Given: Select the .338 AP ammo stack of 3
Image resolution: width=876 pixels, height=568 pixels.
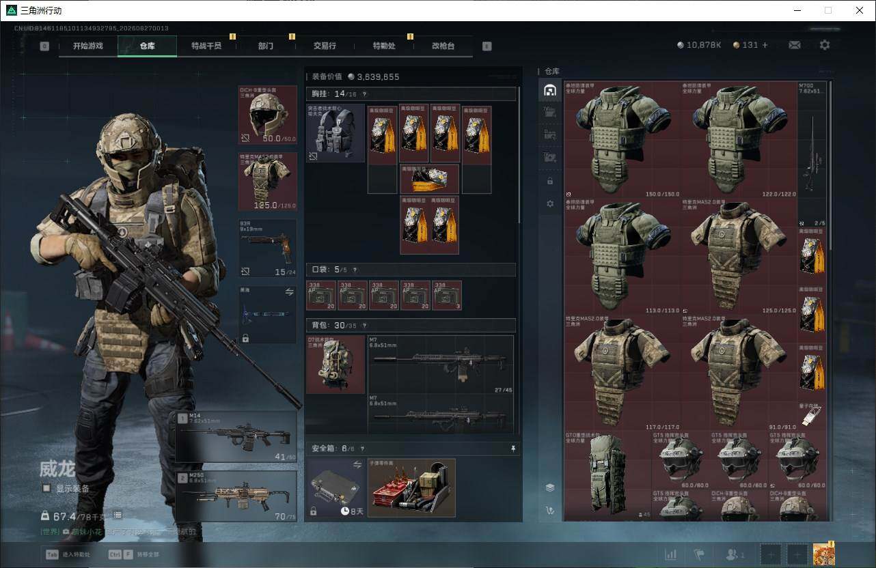Looking at the screenshot, I should [x=447, y=296].
